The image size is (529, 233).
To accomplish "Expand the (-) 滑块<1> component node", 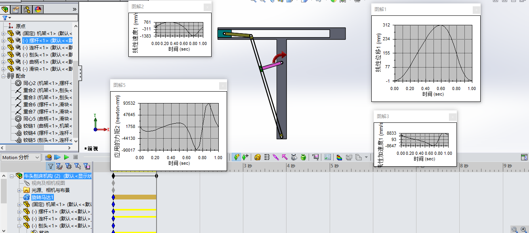I will (3, 69).
